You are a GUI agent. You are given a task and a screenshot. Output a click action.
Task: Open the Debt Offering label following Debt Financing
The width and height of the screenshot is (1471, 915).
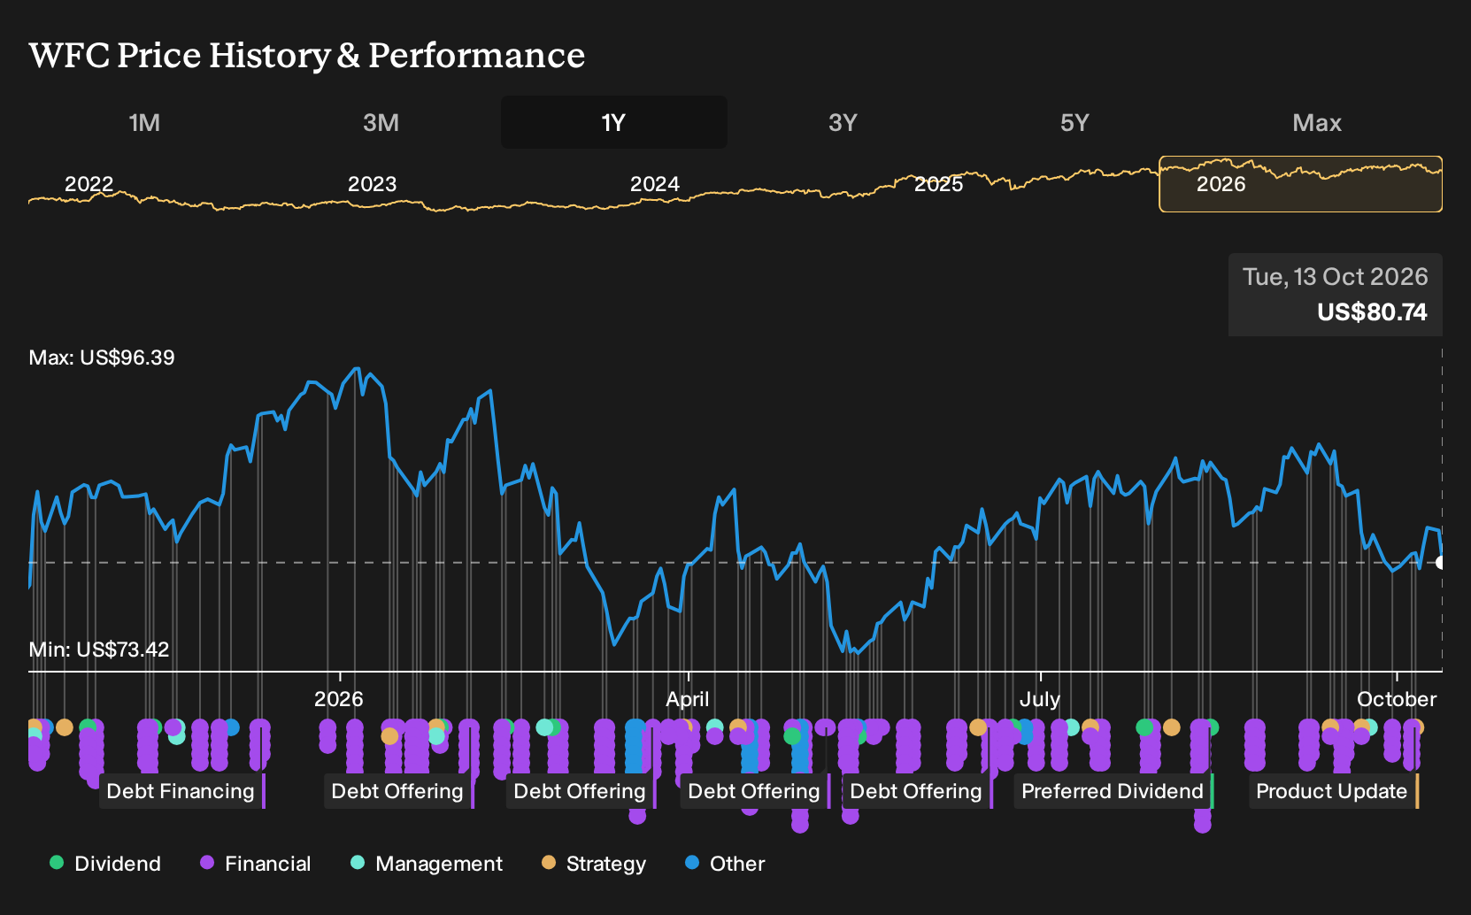pyautogui.click(x=399, y=791)
